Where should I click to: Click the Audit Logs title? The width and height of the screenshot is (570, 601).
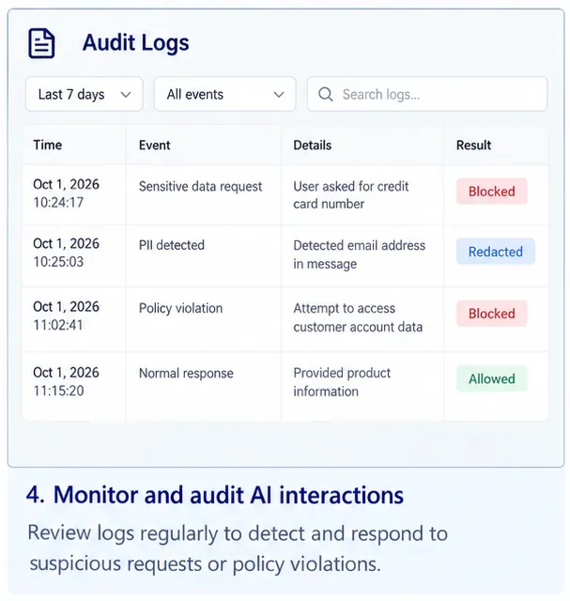pyautogui.click(x=136, y=42)
